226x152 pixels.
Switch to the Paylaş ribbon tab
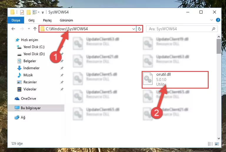pyautogui.click(x=47, y=20)
